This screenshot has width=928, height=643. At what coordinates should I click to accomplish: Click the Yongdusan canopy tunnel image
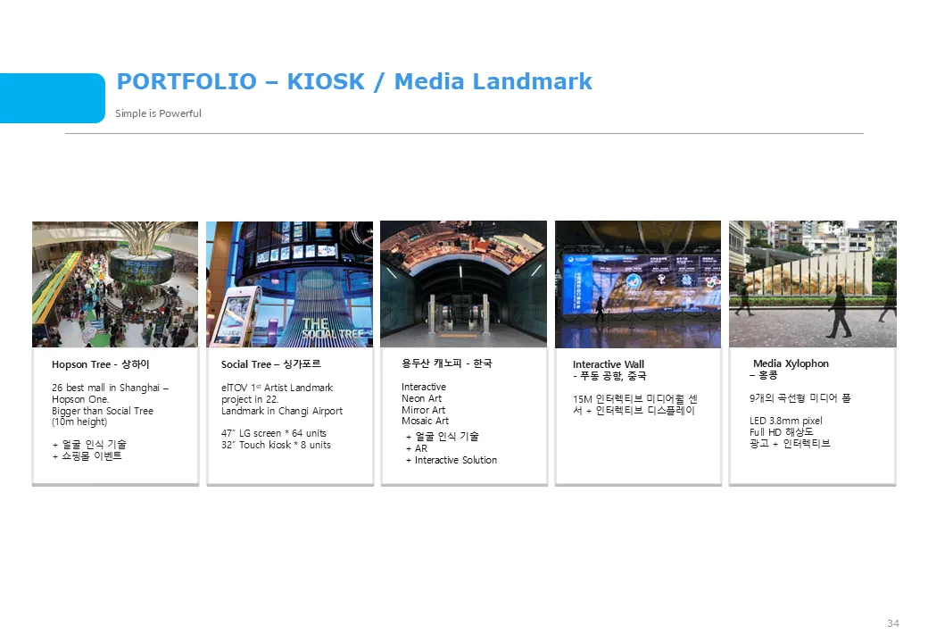463,284
